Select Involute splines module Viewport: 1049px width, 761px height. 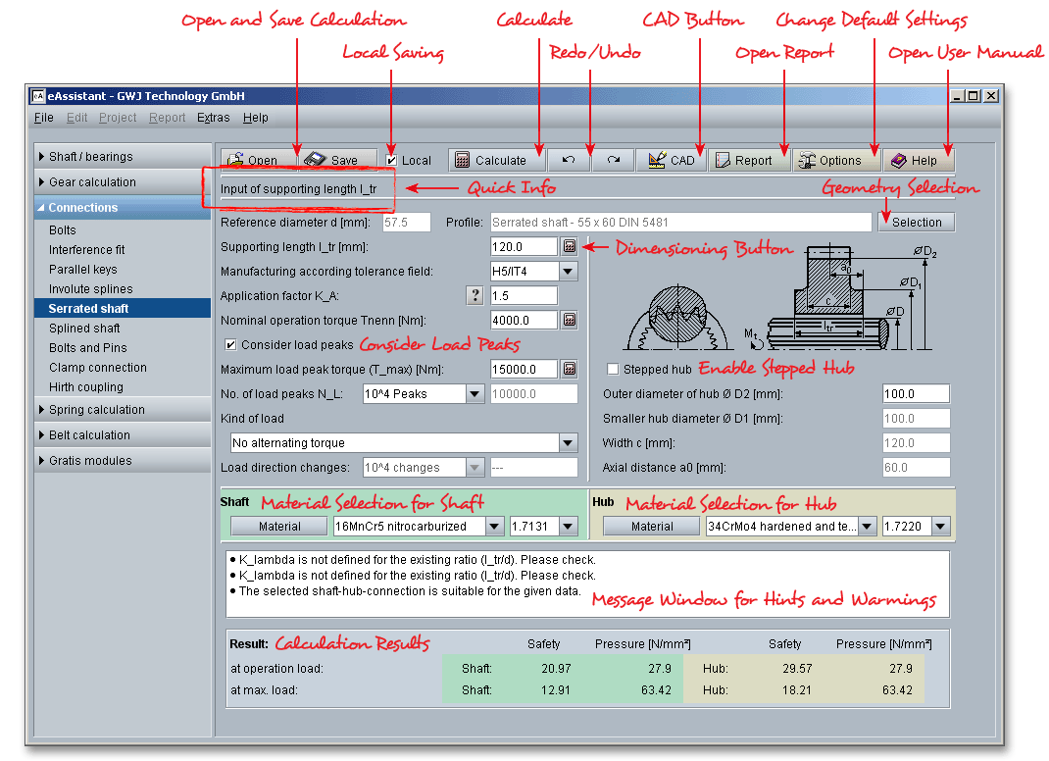pyautogui.click(x=123, y=288)
